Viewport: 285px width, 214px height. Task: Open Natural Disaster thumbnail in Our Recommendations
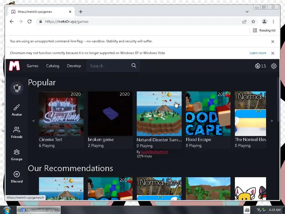coord(61,189)
